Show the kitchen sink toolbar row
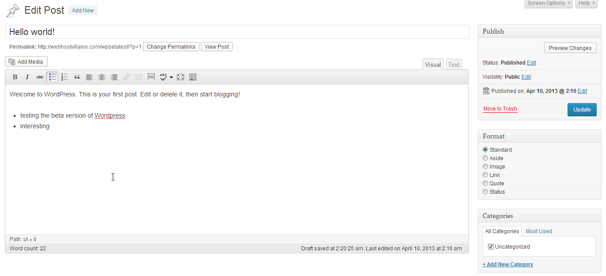 (x=193, y=77)
